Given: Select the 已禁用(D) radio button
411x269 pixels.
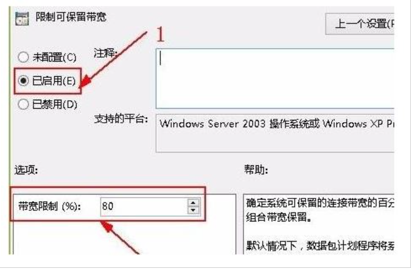Looking at the screenshot, I should pyautogui.click(x=23, y=104).
